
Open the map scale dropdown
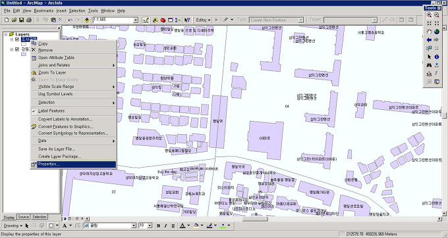136,20
